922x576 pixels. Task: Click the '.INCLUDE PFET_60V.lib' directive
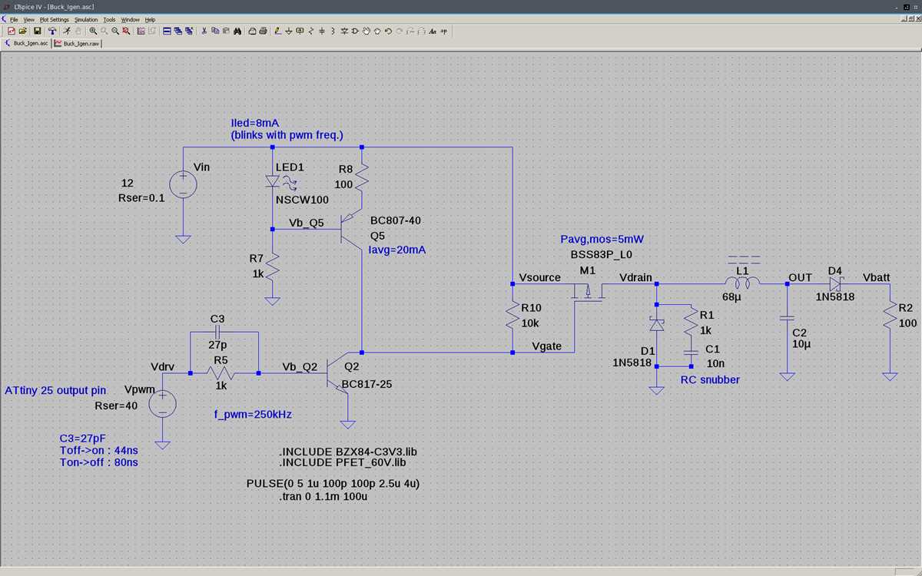[343, 463]
